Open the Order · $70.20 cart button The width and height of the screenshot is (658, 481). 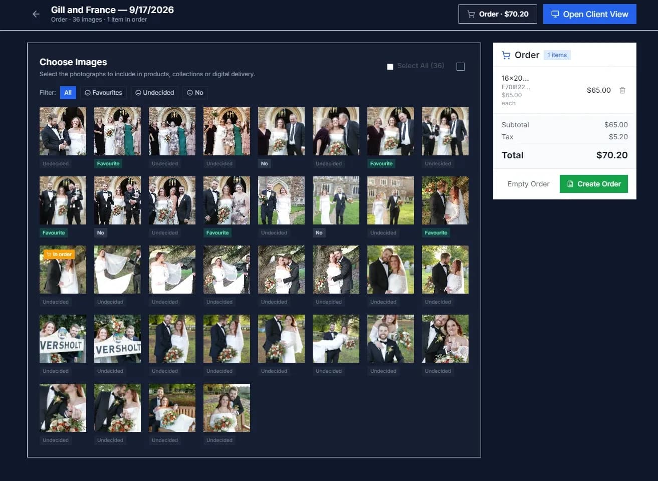(498, 14)
